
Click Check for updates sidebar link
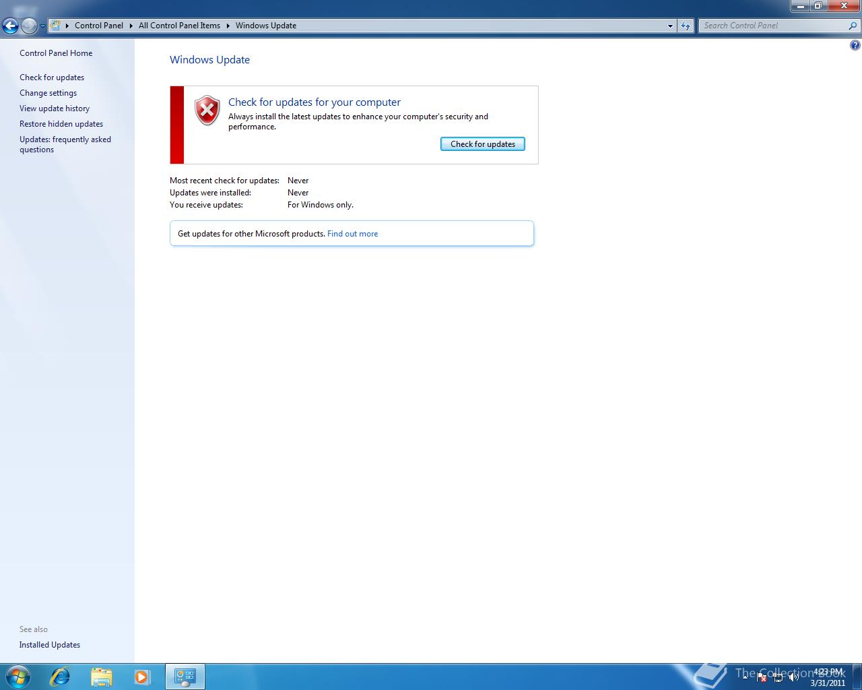coord(52,77)
